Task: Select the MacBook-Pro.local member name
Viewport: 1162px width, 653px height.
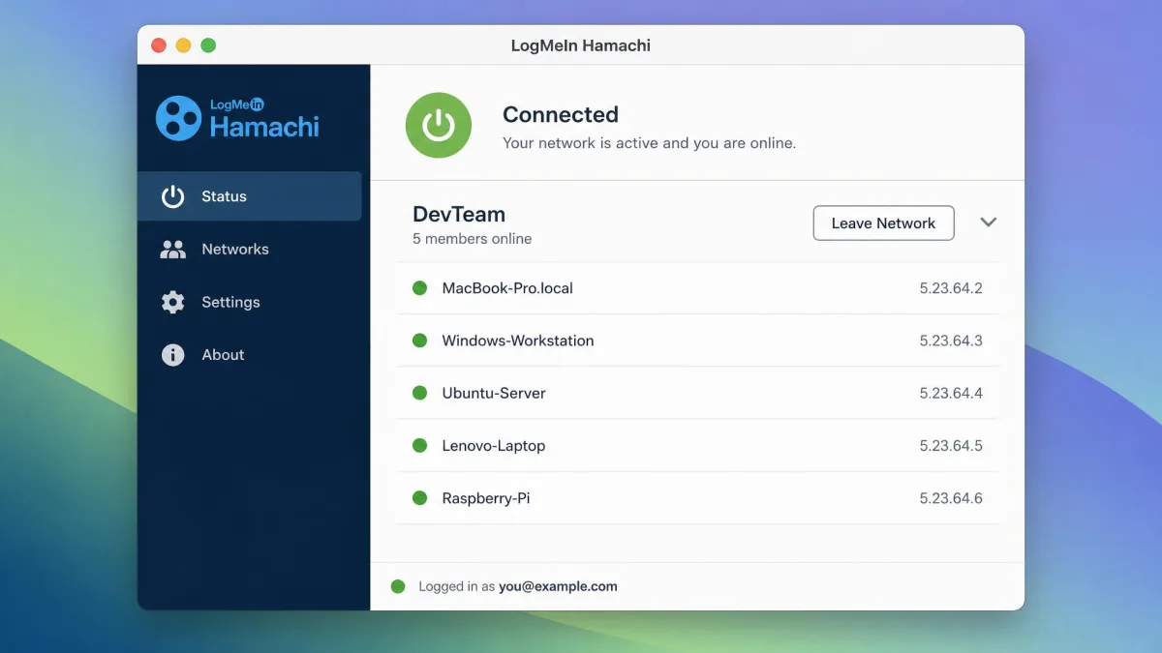Action: 507,288
